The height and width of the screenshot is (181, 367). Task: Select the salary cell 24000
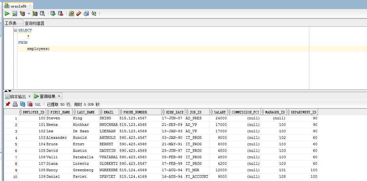(x=218, y=118)
